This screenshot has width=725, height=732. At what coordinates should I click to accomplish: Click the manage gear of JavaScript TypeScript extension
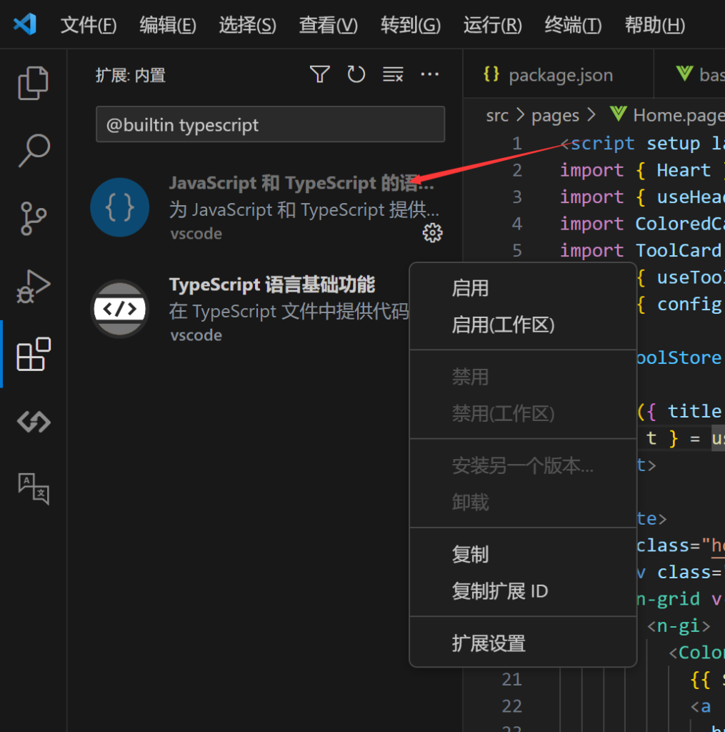pyautogui.click(x=432, y=232)
